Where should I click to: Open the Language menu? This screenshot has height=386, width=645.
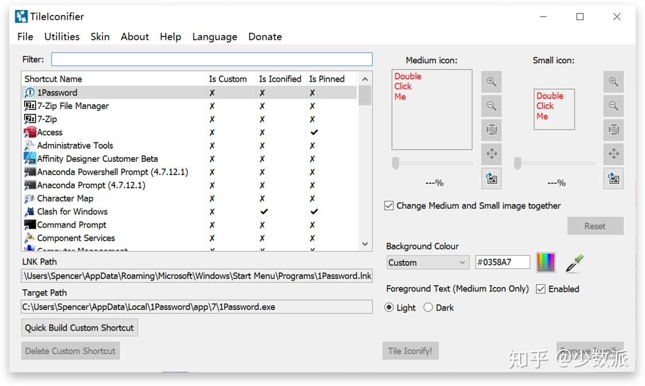[215, 37]
